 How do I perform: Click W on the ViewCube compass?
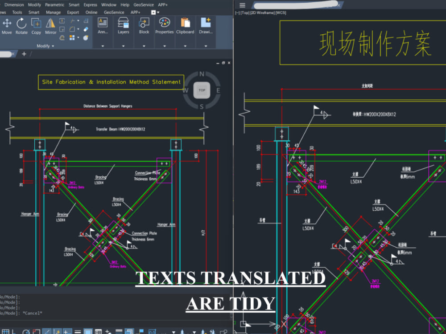pos(185,90)
